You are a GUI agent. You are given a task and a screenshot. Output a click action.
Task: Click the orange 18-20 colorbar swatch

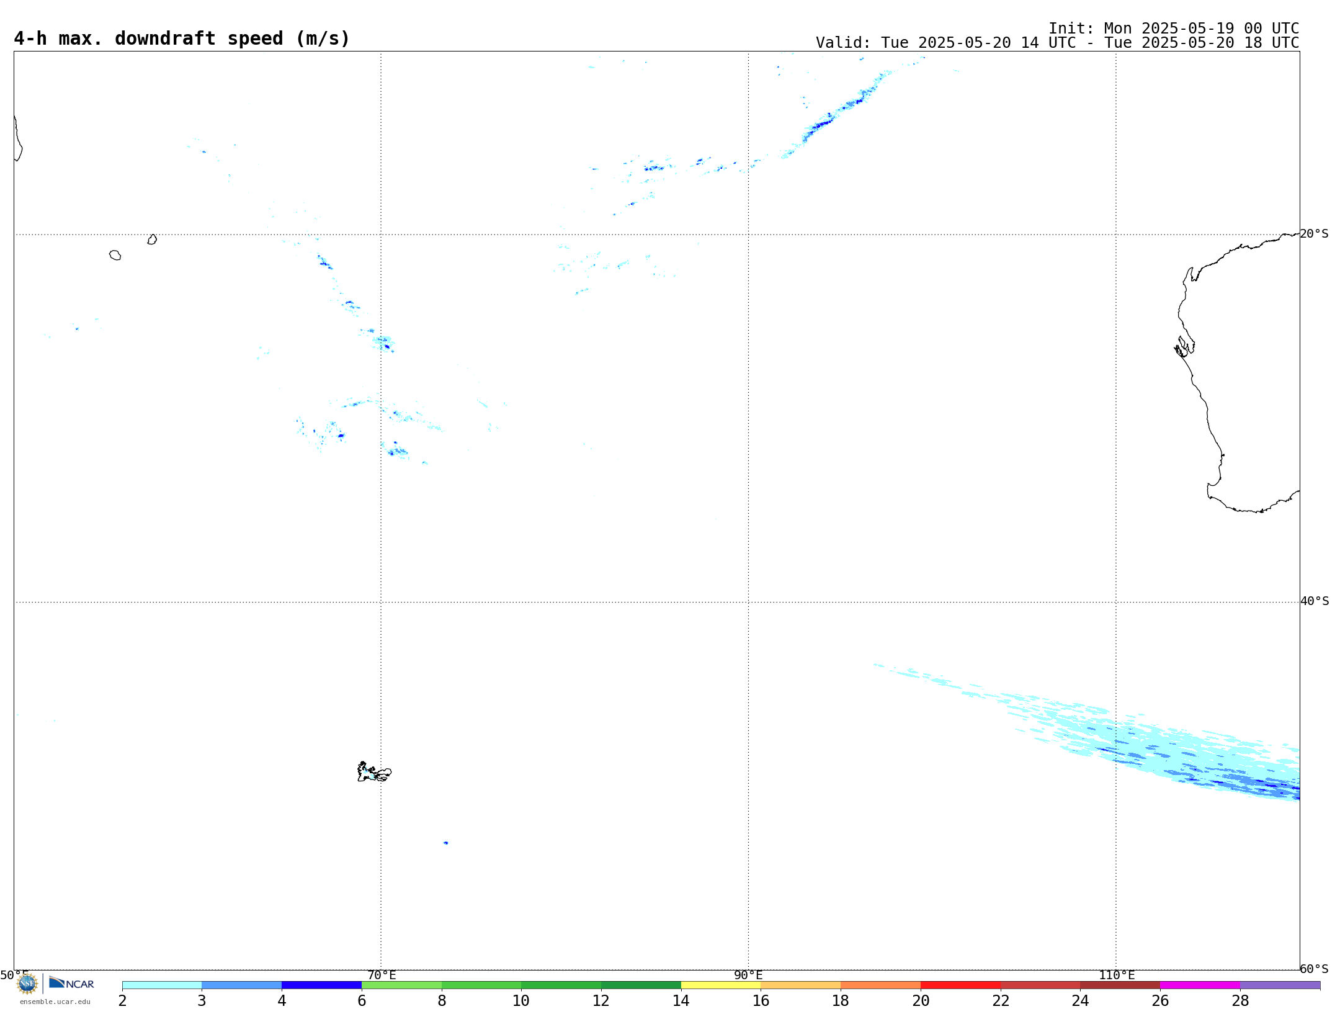tap(880, 985)
